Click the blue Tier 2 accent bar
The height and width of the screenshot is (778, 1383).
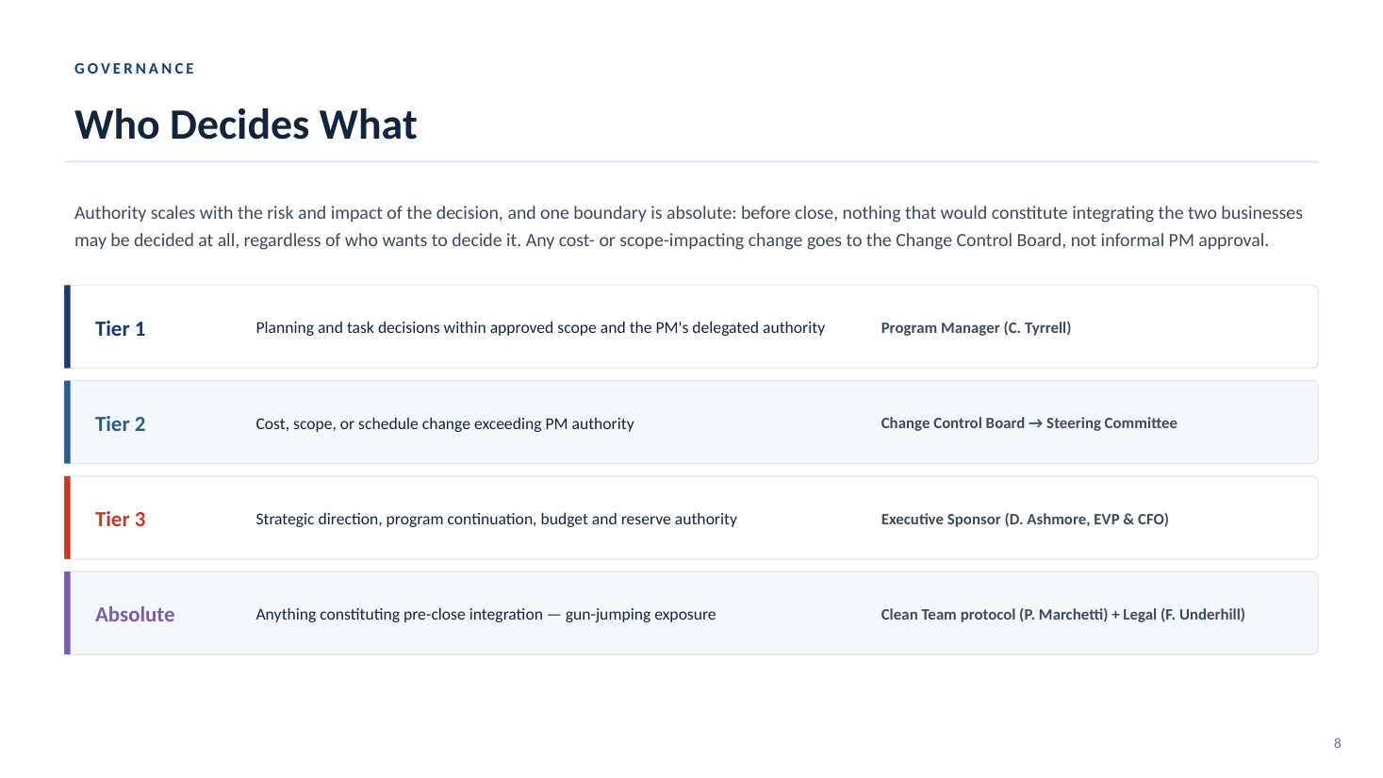67,422
